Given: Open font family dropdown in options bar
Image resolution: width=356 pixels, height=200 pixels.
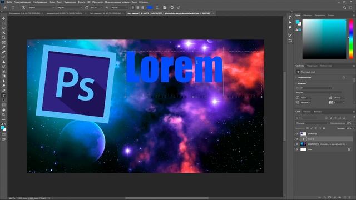Looking at the screenshot, I should point(41,7).
